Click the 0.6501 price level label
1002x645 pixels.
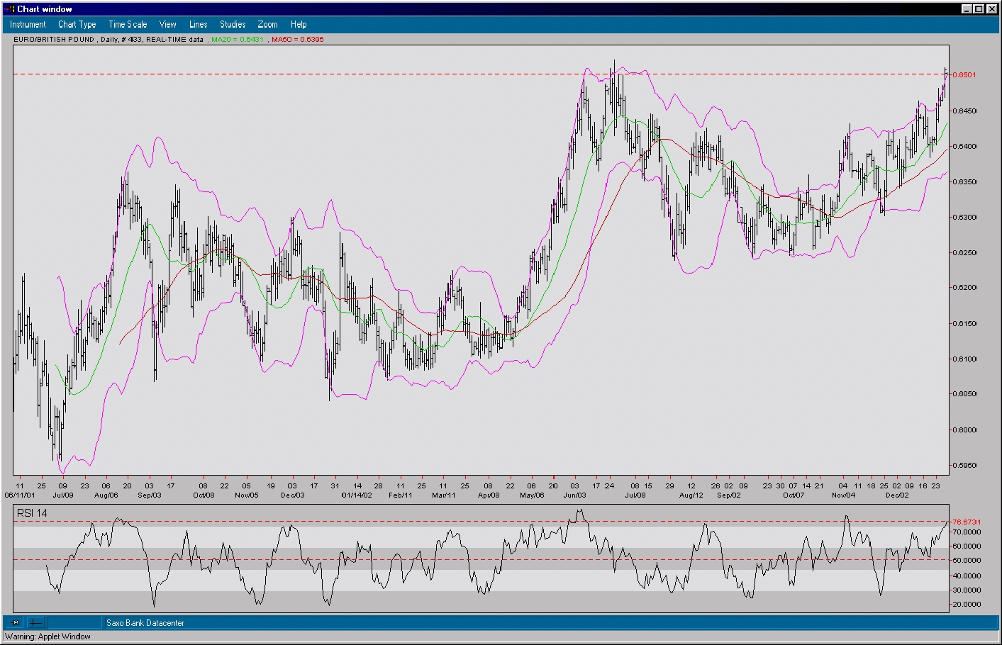pos(964,74)
